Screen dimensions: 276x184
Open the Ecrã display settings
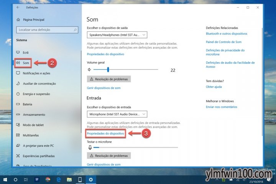pos(26,53)
